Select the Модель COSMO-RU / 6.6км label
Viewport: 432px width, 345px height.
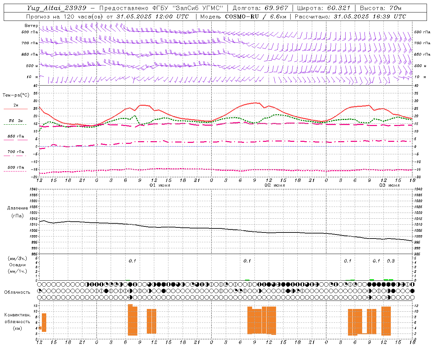[243, 17]
